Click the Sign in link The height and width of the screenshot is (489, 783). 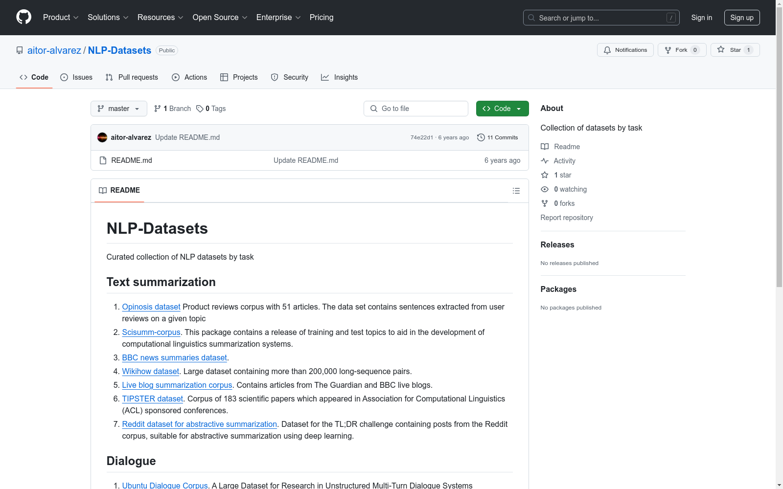(702, 18)
